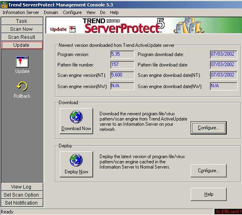Click the Ready status bar text
Image resolution: width=242 pixels, height=215 pixels.
tap(7, 212)
